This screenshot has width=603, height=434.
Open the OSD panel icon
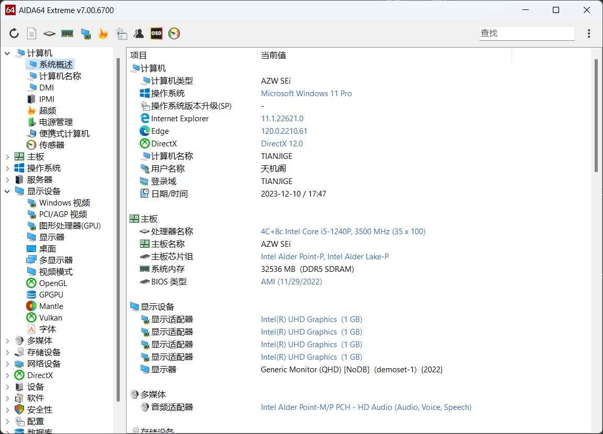[x=156, y=33]
